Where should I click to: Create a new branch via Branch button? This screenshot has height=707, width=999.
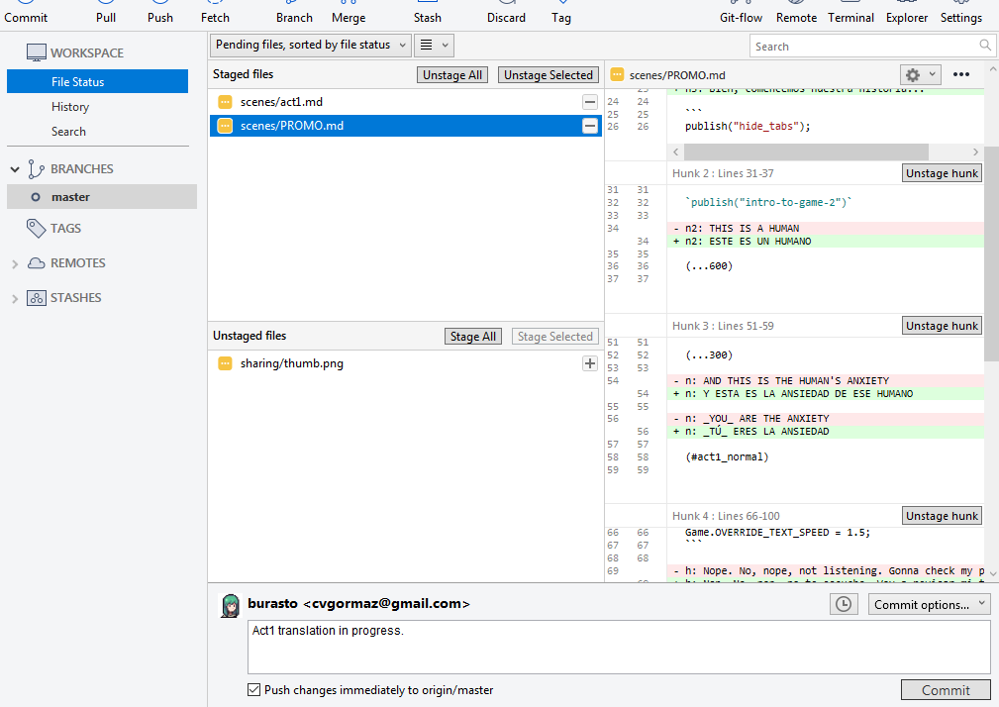pyautogui.click(x=294, y=12)
